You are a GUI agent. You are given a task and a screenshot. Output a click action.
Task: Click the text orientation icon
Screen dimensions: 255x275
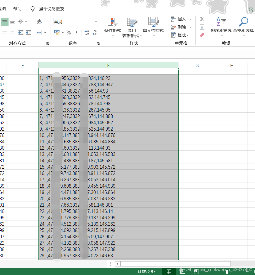[x=21, y=22]
